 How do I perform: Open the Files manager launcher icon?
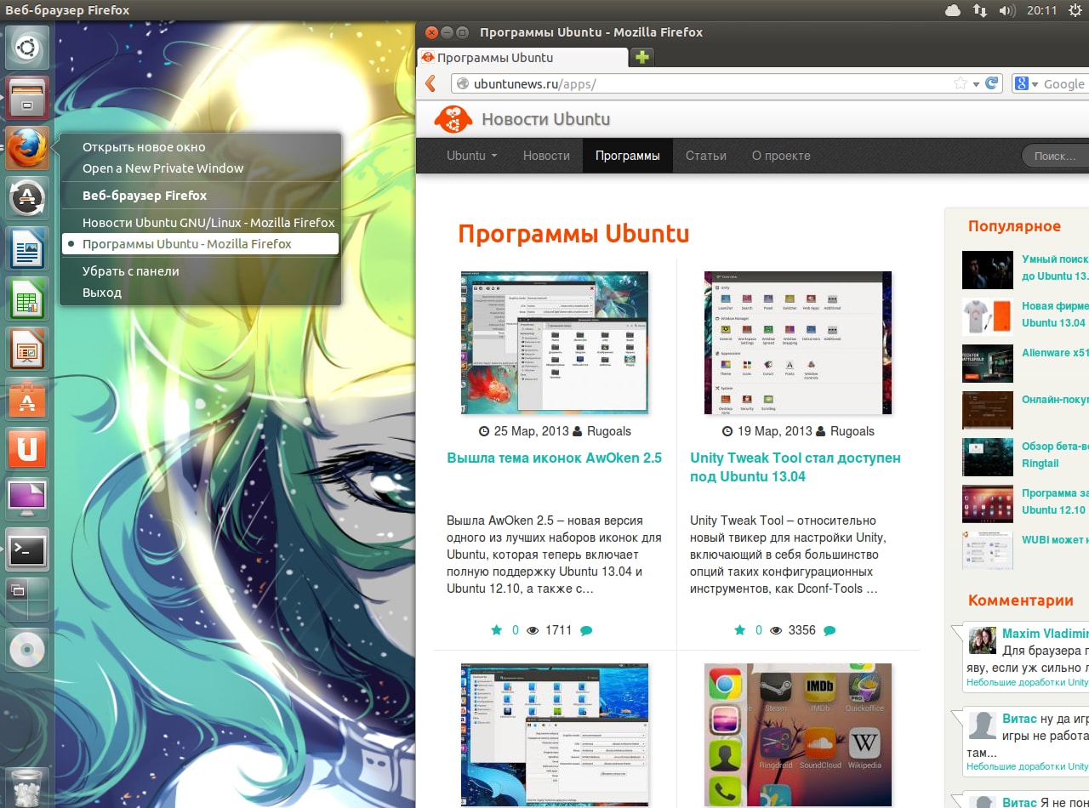click(27, 97)
